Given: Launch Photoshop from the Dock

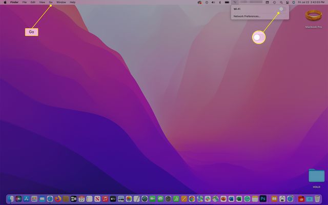Looking at the screenshot, I should coord(263,198).
